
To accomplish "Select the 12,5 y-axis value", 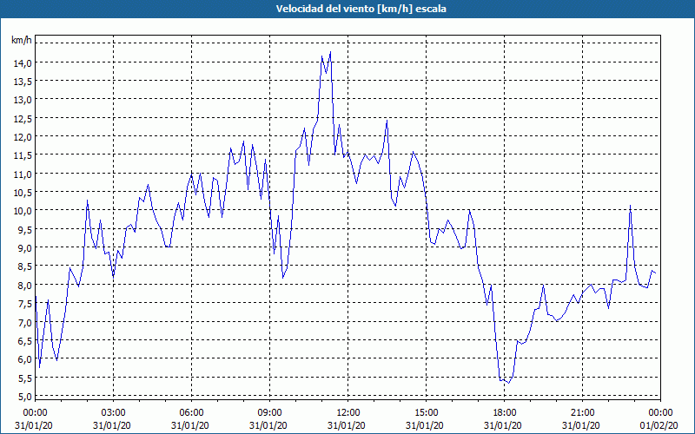I will [23, 119].
